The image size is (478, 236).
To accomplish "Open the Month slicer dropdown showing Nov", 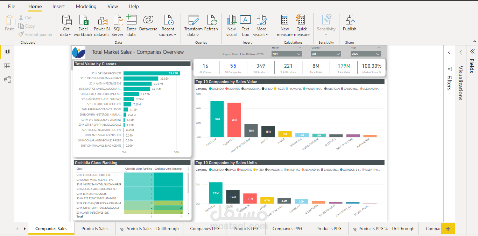I will (x=286, y=54).
